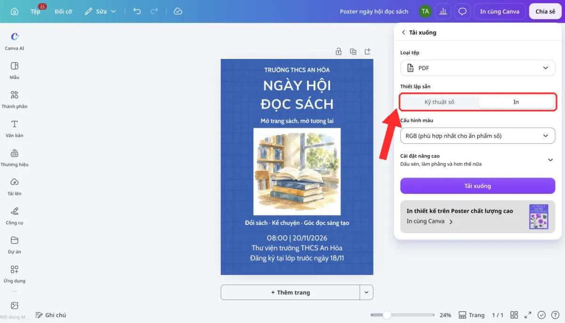The height and width of the screenshot is (323, 565).
Task: Open the Ứng dụng apps panel
Action: click(15, 274)
